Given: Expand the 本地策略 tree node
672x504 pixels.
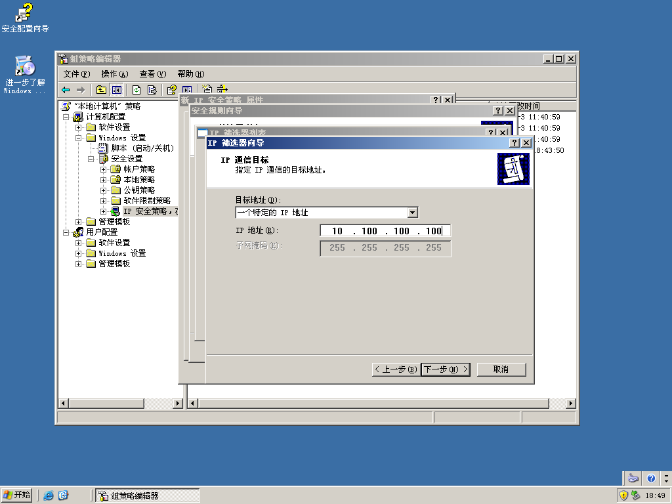Looking at the screenshot, I should click(x=103, y=180).
